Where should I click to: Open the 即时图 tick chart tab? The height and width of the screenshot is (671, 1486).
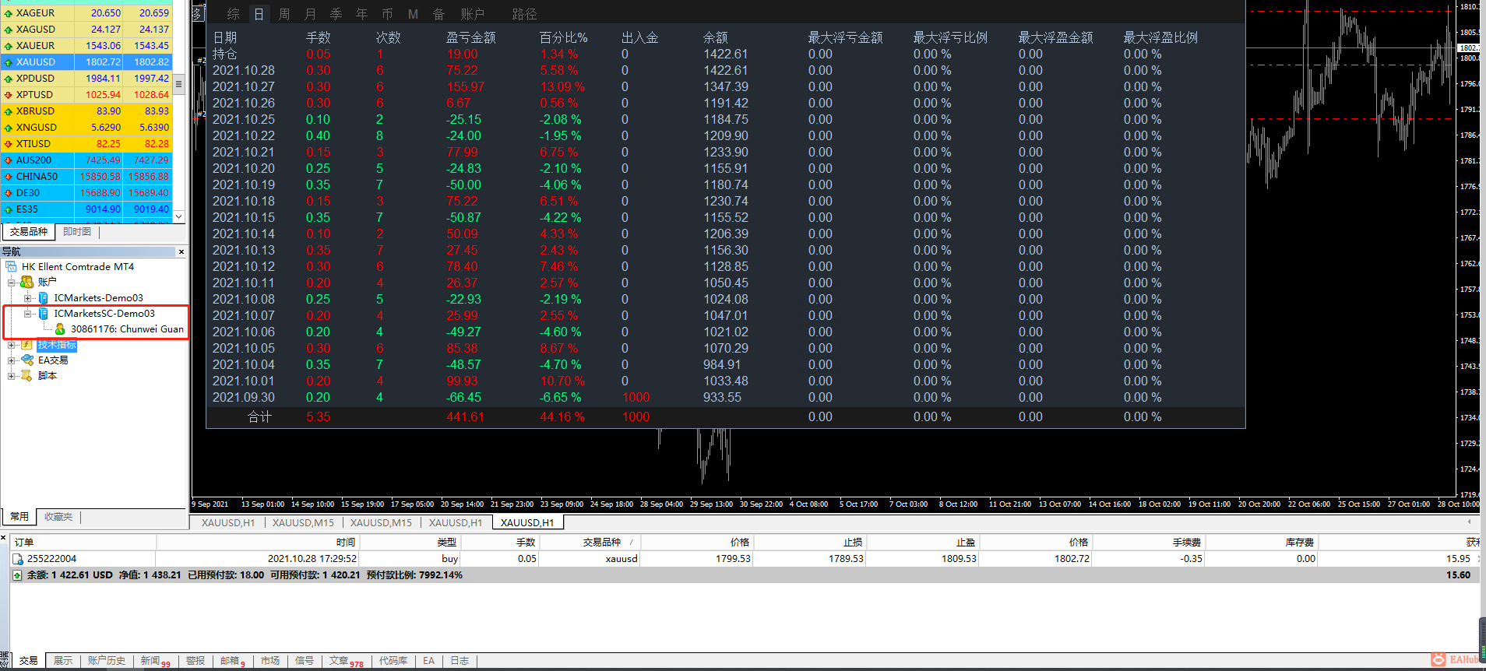[77, 232]
